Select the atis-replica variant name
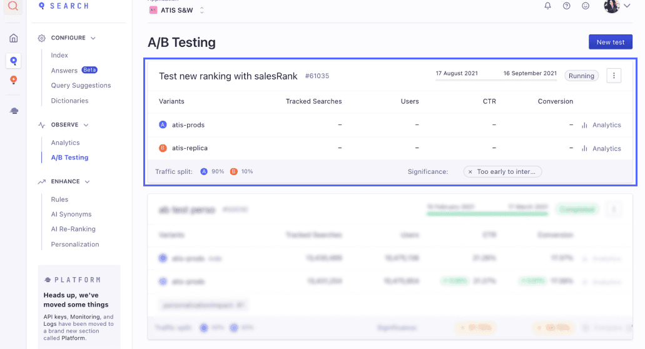Viewport: 645px width, 349px height. 190,148
